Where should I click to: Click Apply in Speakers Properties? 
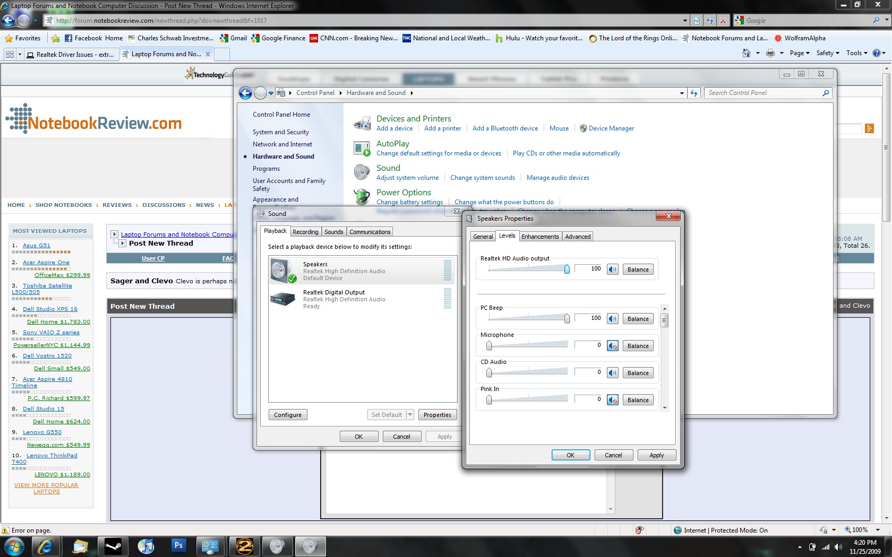657,455
